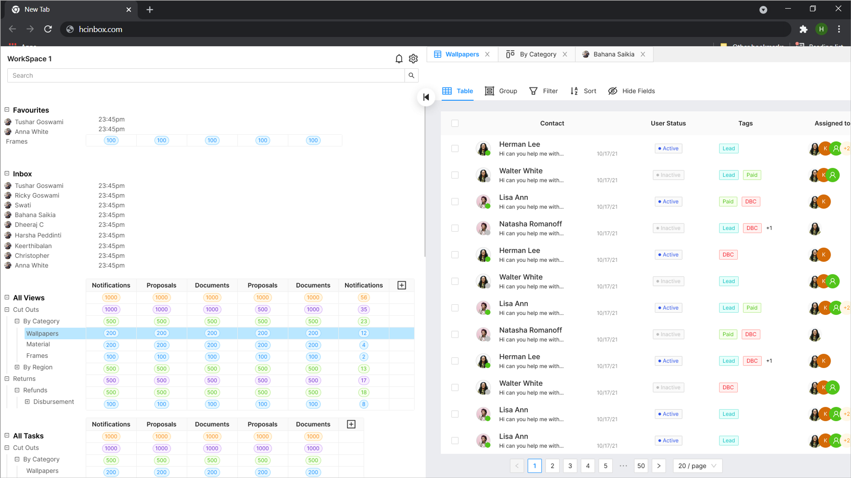
Task: Click next page arrow button
Action: point(658,466)
